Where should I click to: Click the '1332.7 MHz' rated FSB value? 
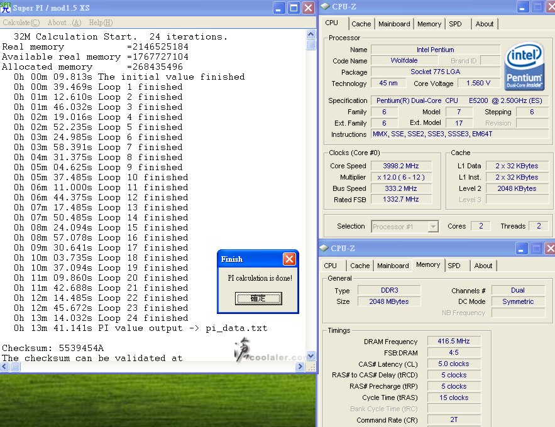tap(401, 199)
